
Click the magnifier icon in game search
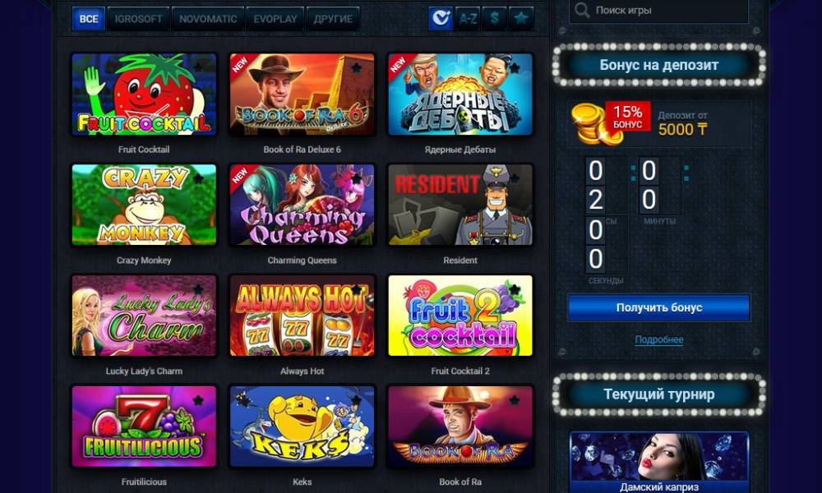coord(582,10)
